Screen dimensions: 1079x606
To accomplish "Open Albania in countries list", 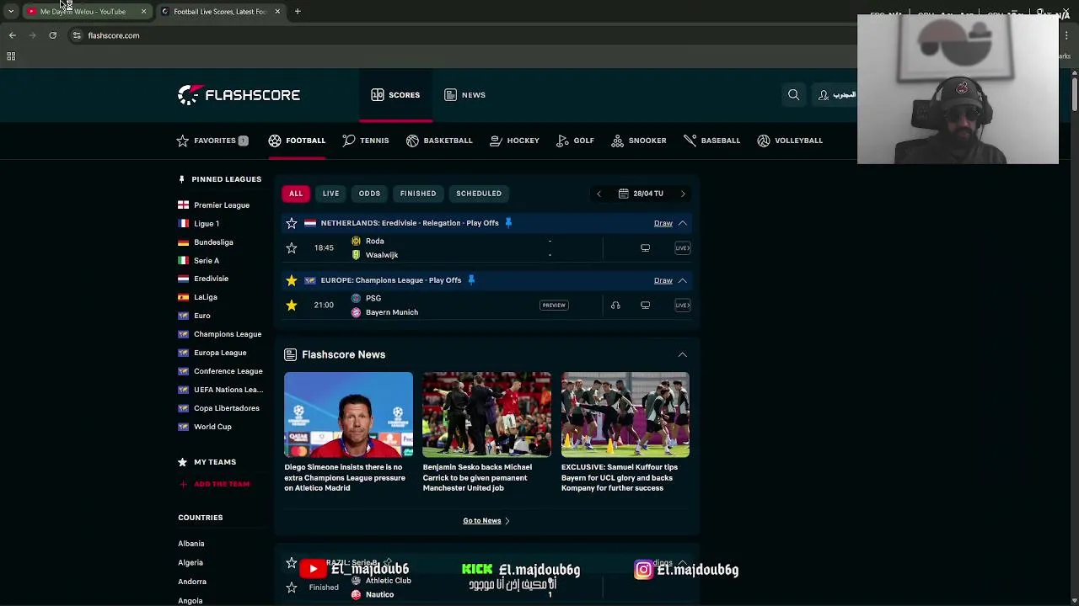I will click(x=191, y=544).
